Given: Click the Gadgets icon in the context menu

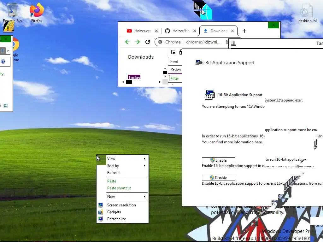Looking at the screenshot, I should [101, 212].
